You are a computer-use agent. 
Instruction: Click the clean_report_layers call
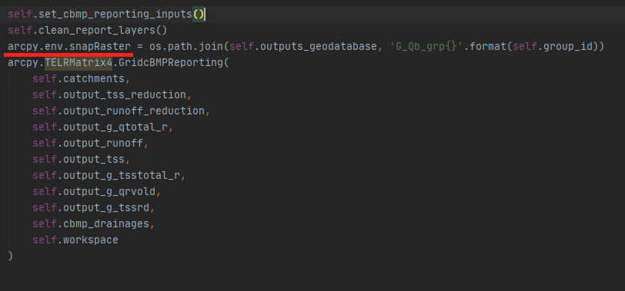point(87,30)
